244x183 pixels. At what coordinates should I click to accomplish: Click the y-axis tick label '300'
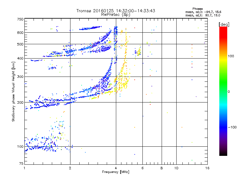coord(20,77)
